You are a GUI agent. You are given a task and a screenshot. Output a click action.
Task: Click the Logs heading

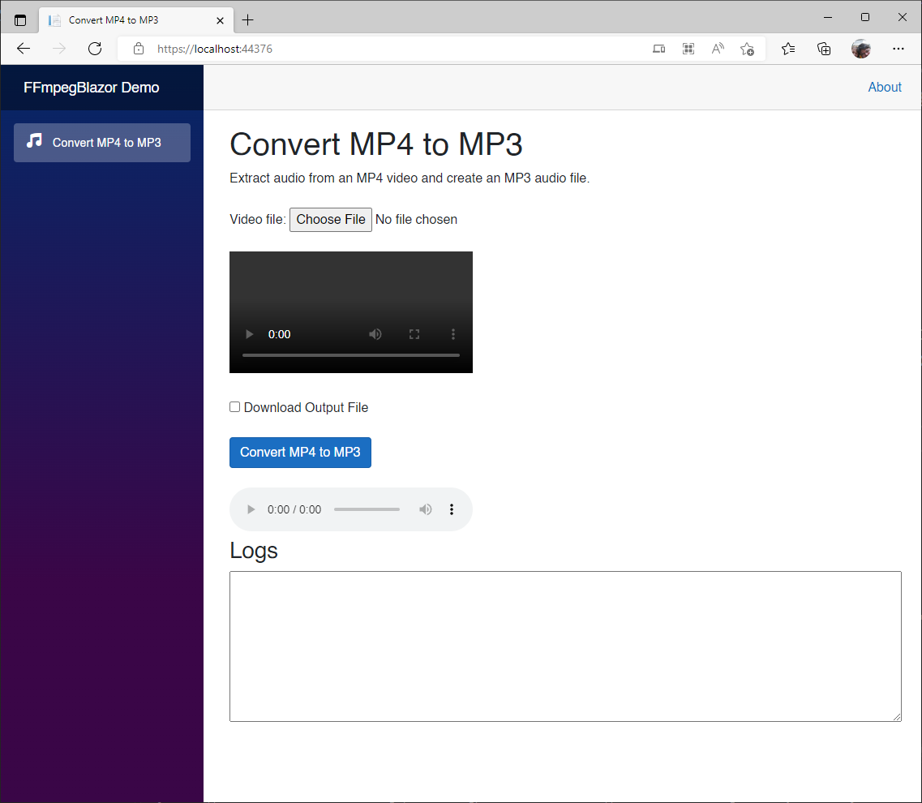[x=254, y=551]
